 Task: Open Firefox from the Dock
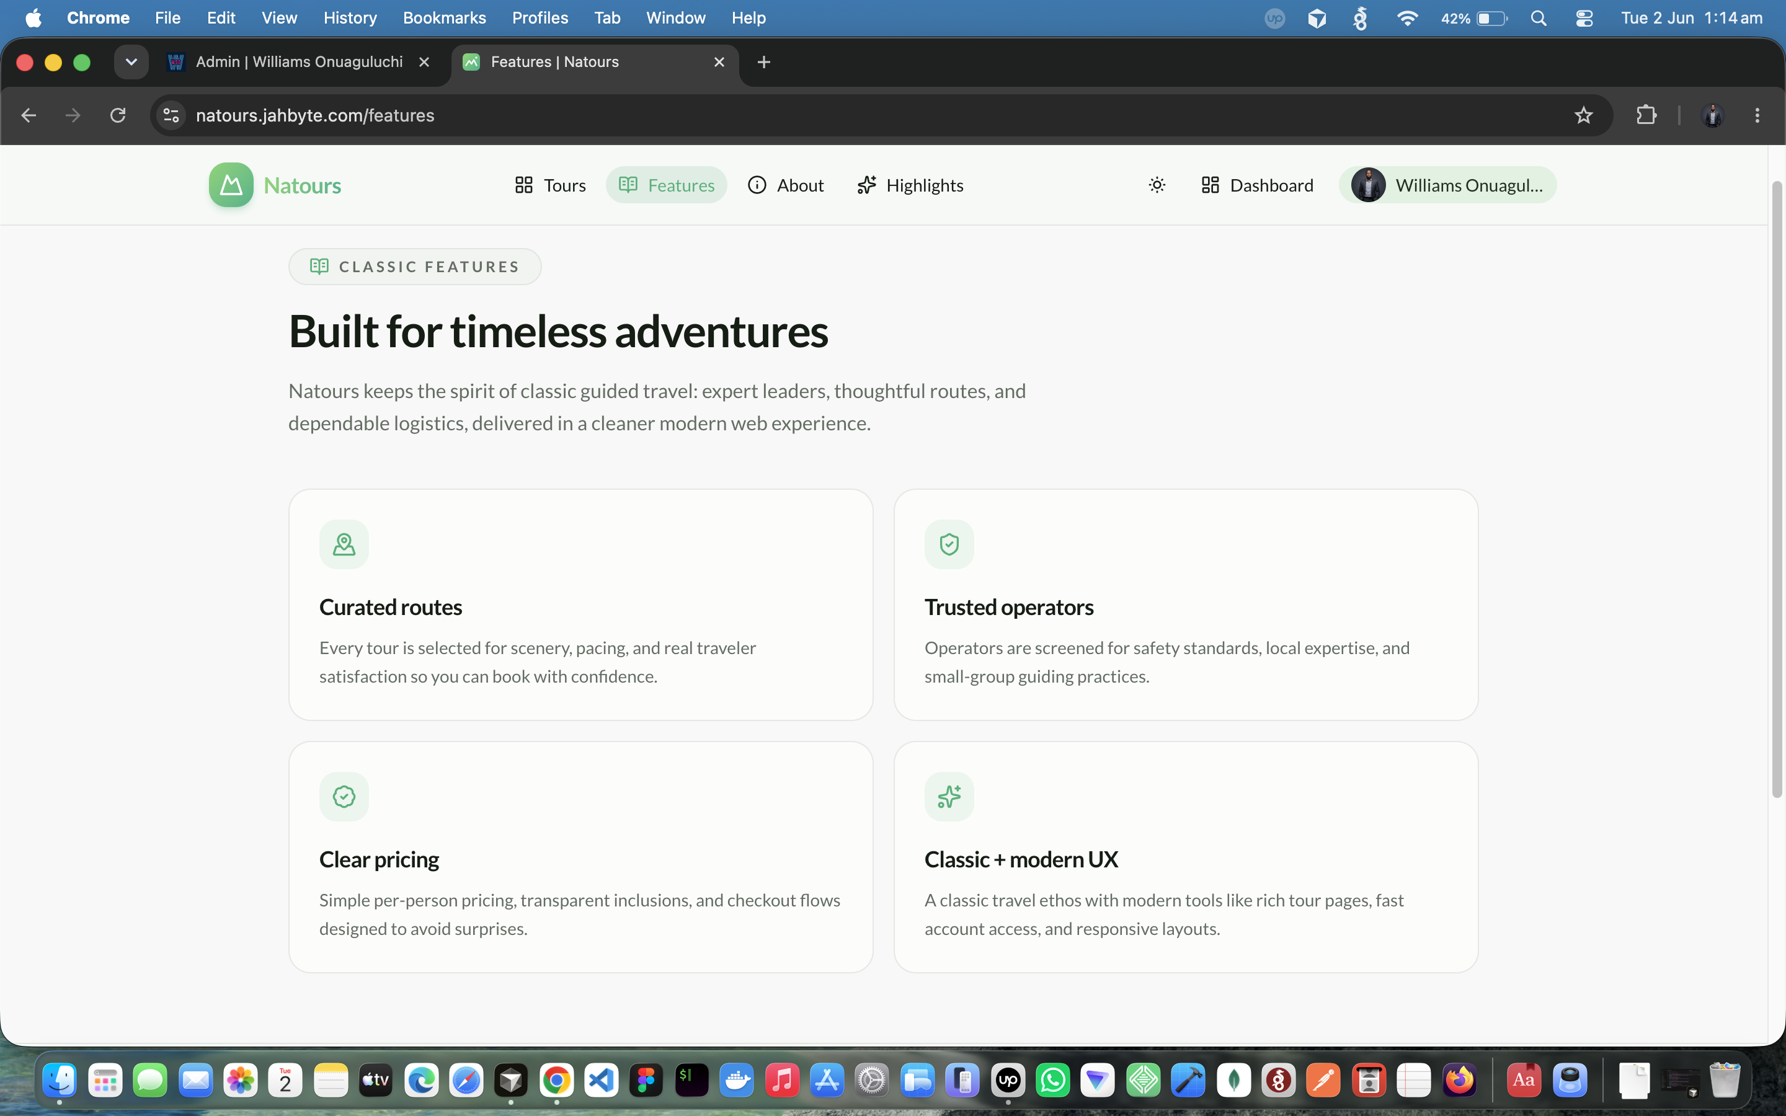(1459, 1081)
